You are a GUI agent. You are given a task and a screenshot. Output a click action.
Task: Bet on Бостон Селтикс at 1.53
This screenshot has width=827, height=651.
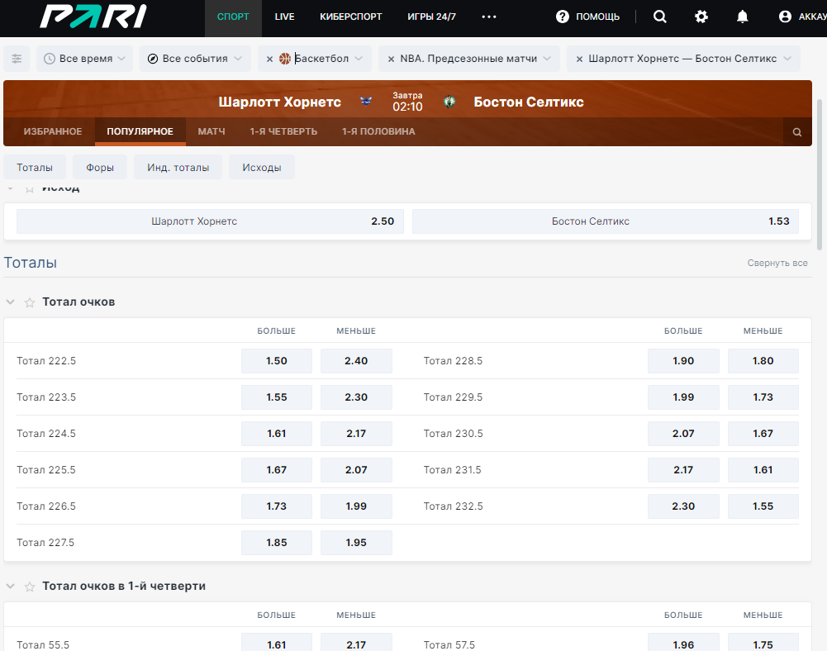pyautogui.click(x=605, y=221)
